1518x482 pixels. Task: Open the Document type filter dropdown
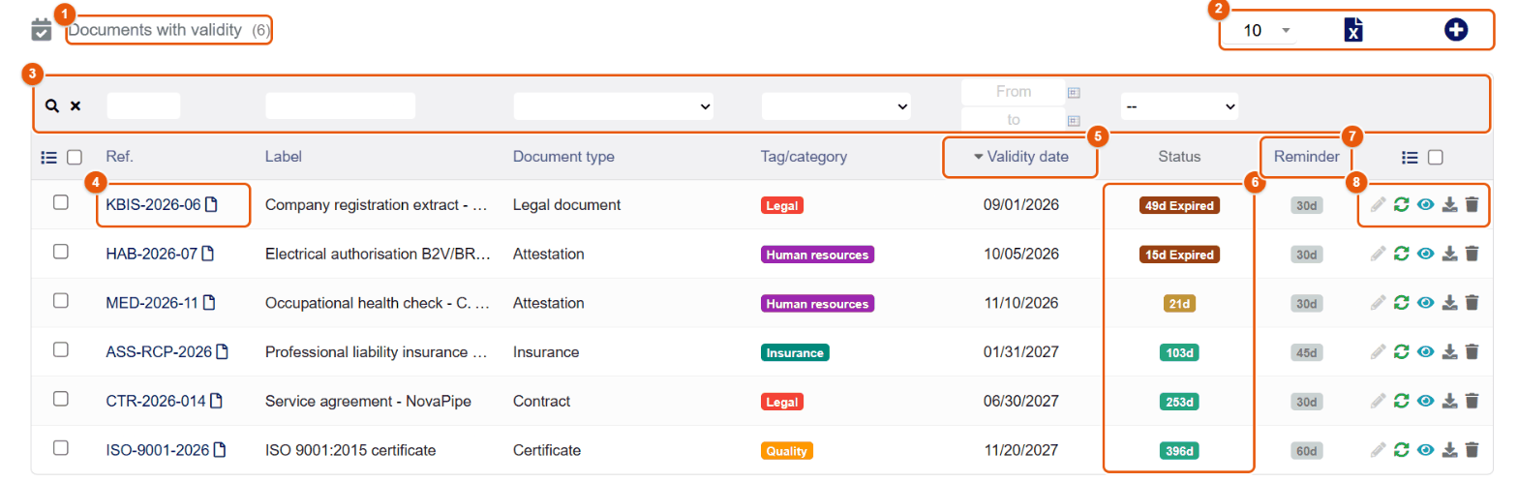[x=613, y=105]
